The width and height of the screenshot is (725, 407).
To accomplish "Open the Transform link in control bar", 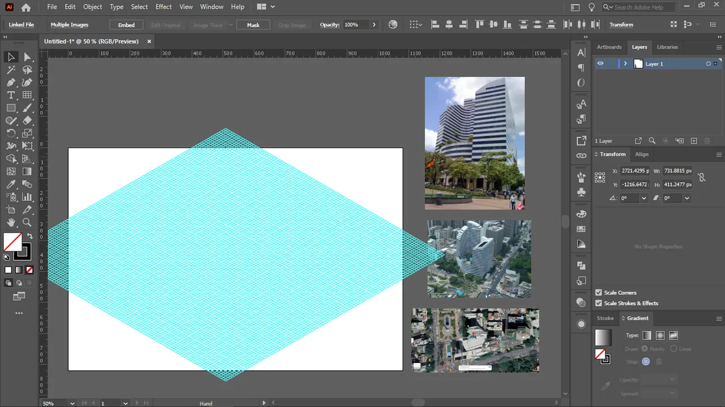I will (x=621, y=25).
